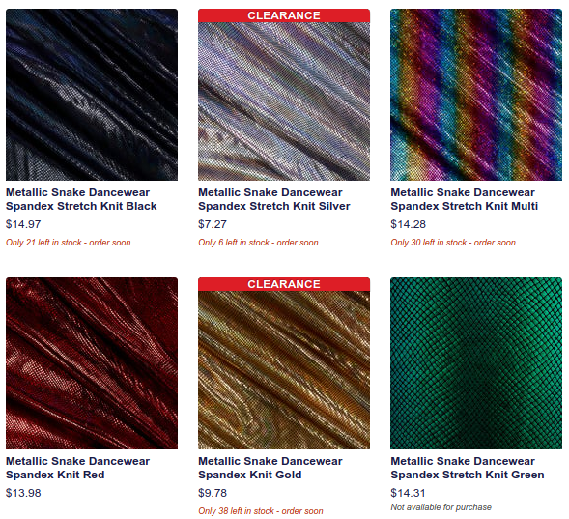
Task: Open the red snake fabric thumbnail
Action: 92,363
